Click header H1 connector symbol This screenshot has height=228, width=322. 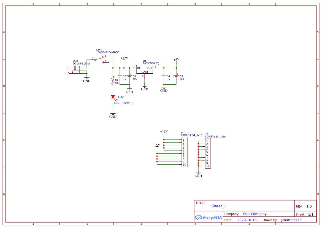click(x=184, y=152)
